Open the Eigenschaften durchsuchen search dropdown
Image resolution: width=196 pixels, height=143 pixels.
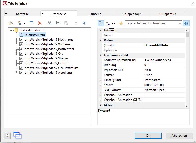pyautogui.click(x=180, y=23)
